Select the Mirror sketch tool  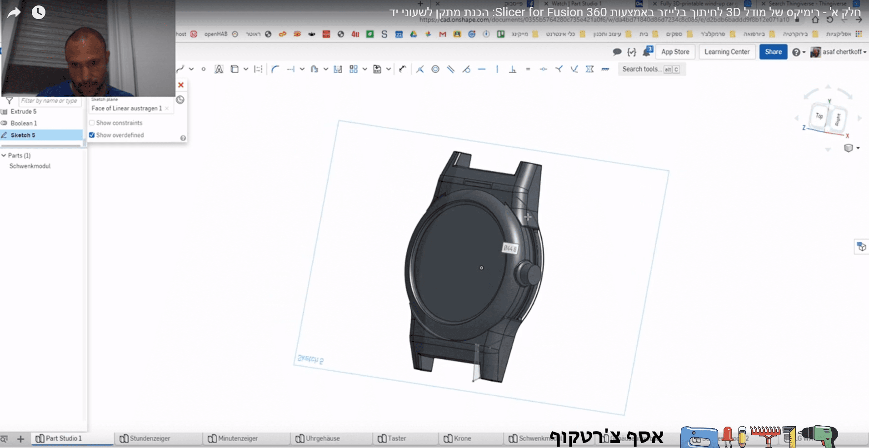(338, 69)
